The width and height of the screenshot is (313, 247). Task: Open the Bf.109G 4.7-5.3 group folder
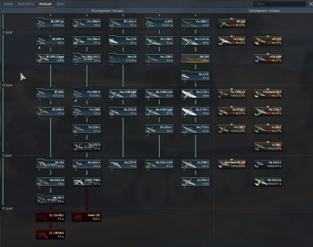(x=51, y=94)
